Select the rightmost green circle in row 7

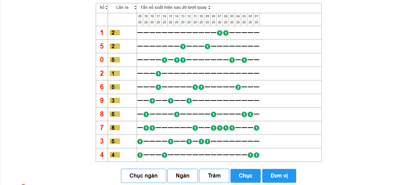pyautogui.click(x=257, y=128)
